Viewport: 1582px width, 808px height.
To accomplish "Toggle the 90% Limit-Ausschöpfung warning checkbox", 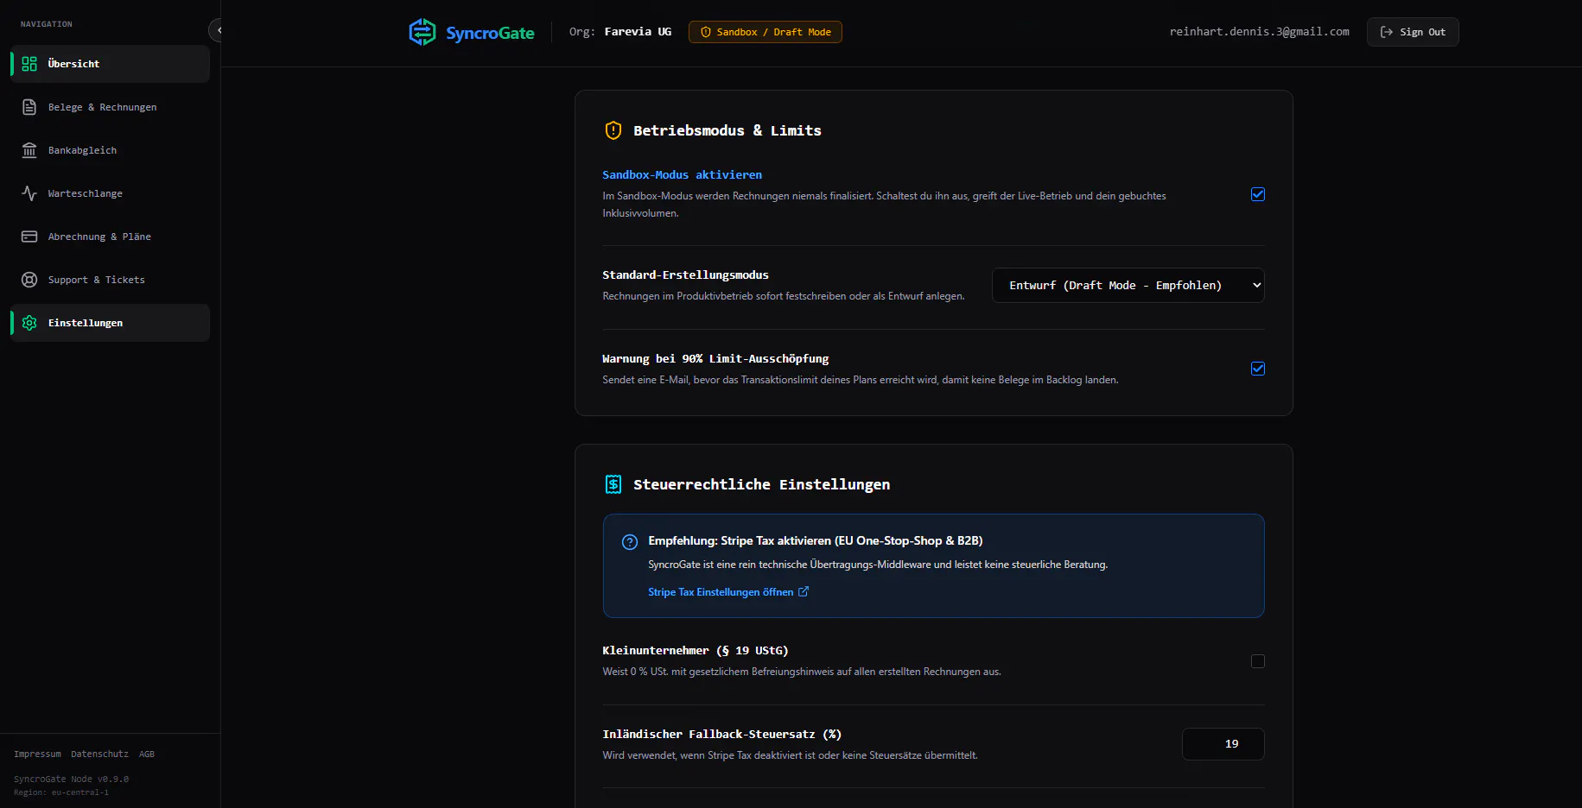I will pos(1258,369).
